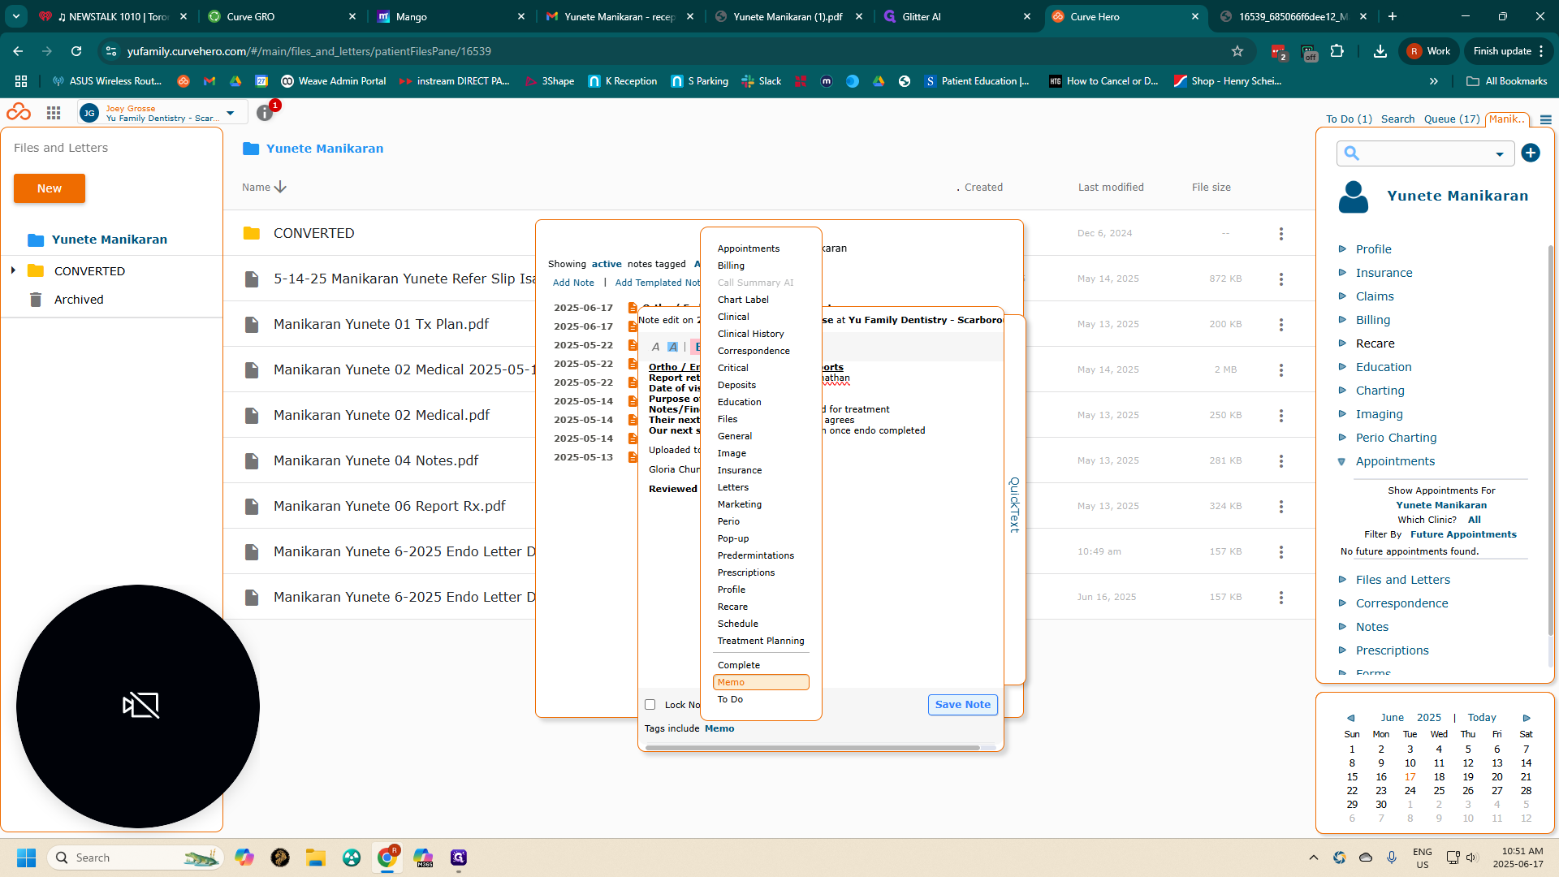Screen dimensions: 1559x877
Task: Switch to the Mango browser tab
Action: point(451,16)
